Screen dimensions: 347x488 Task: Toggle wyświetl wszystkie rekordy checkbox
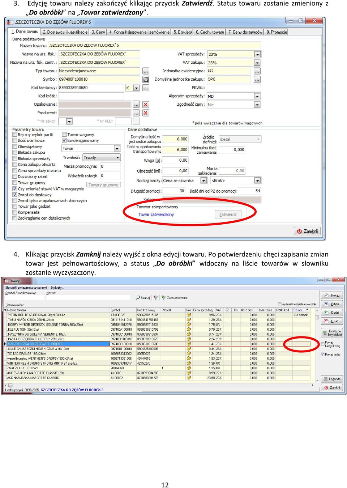279,304
